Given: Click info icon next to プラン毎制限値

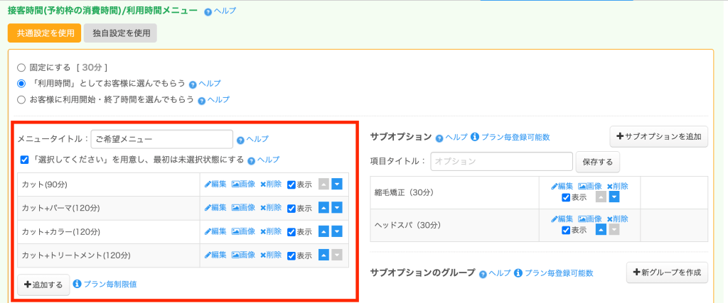Looking at the screenshot, I should pos(77,284).
